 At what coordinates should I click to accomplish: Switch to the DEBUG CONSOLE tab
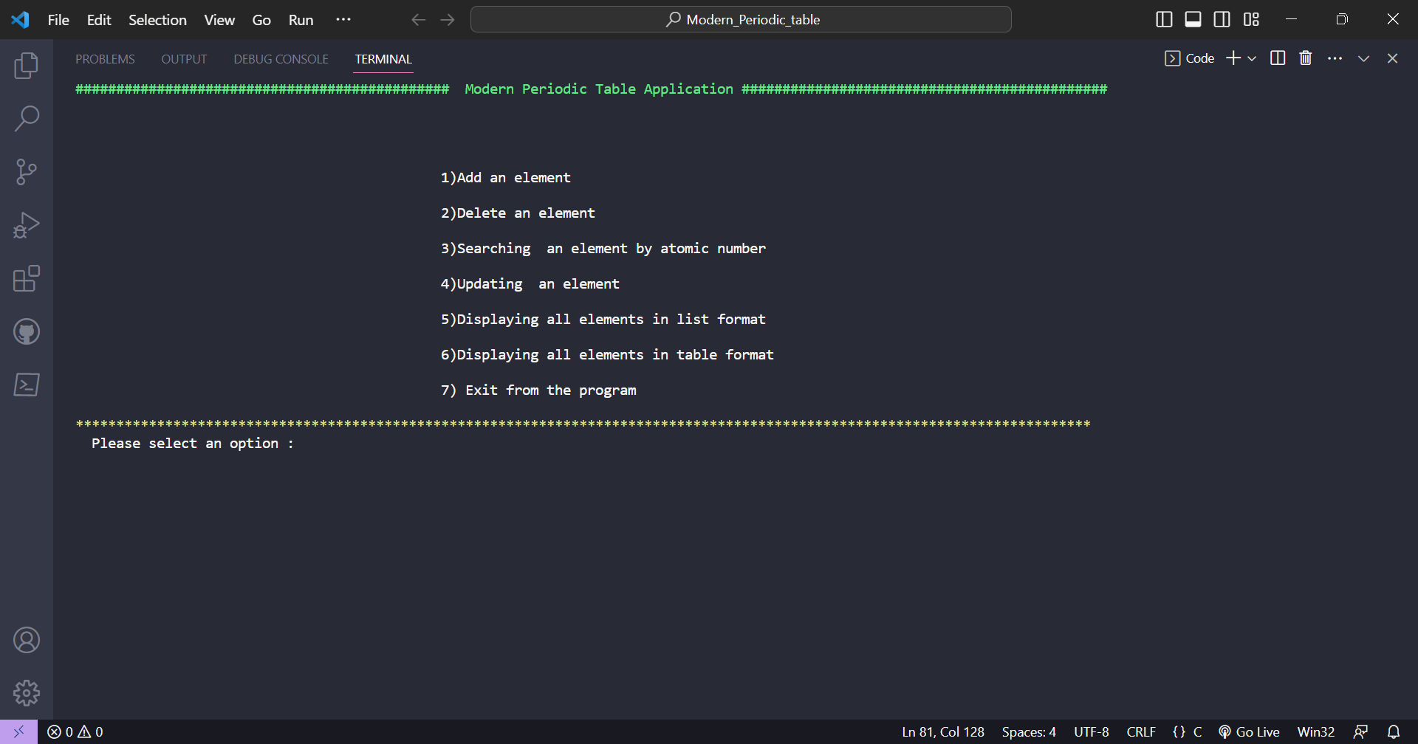tap(280, 59)
